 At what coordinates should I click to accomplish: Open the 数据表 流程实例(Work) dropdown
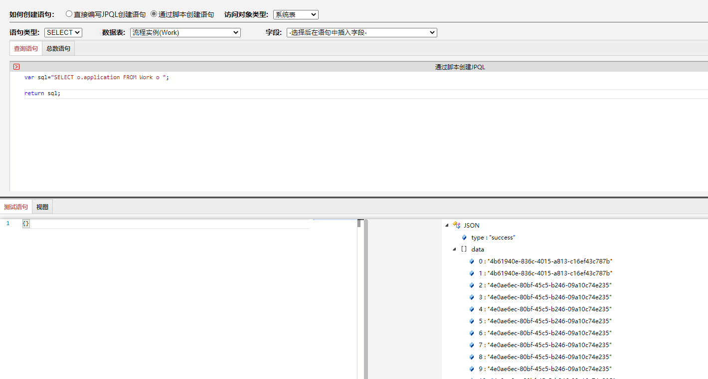pos(185,32)
